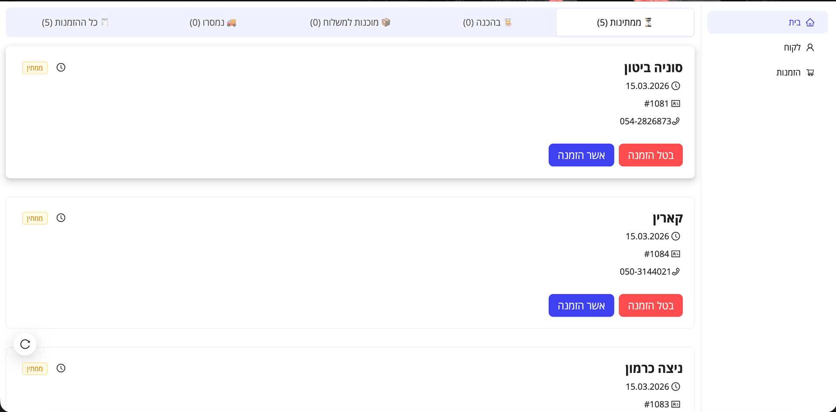The height and width of the screenshot is (412, 836).
Task: Click the ממתין badge on סוניה ביטון card
Action: click(x=35, y=68)
